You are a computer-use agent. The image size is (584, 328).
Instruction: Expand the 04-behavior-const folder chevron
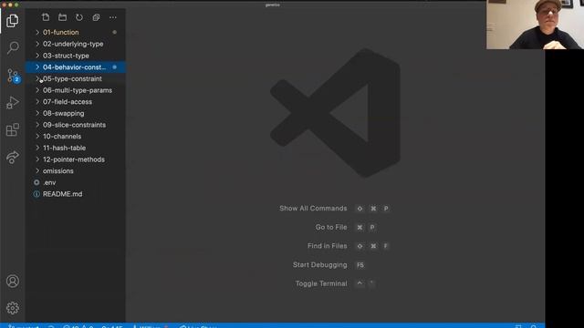coord(37,67)
